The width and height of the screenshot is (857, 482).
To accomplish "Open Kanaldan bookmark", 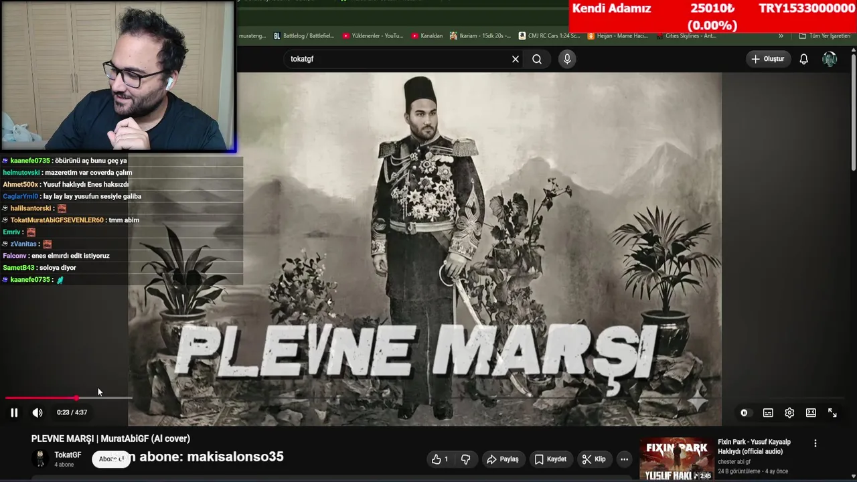I will click(427, 36).
